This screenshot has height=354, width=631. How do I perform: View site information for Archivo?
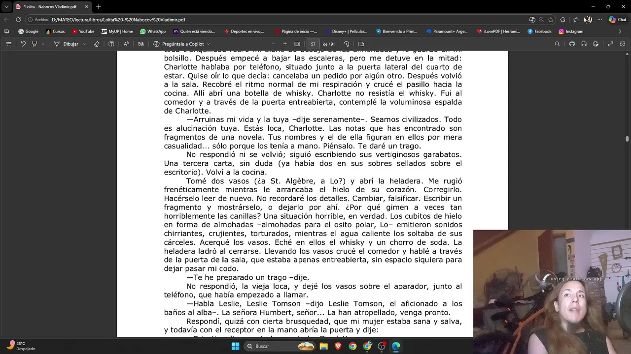point(38,20)
